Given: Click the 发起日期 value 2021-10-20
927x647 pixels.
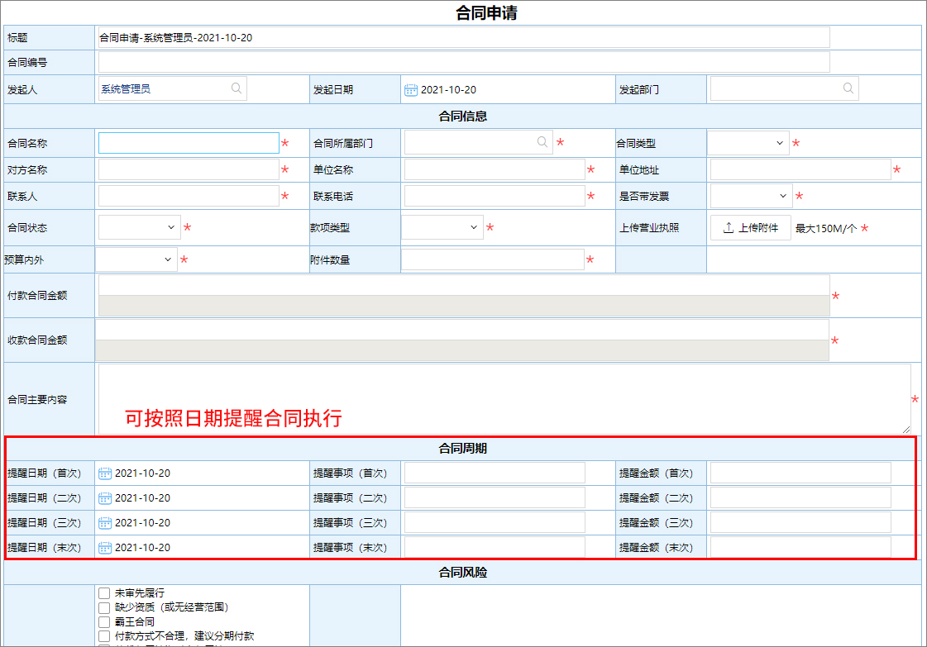Looking at the screenshot, I should (x=449, y=90).
